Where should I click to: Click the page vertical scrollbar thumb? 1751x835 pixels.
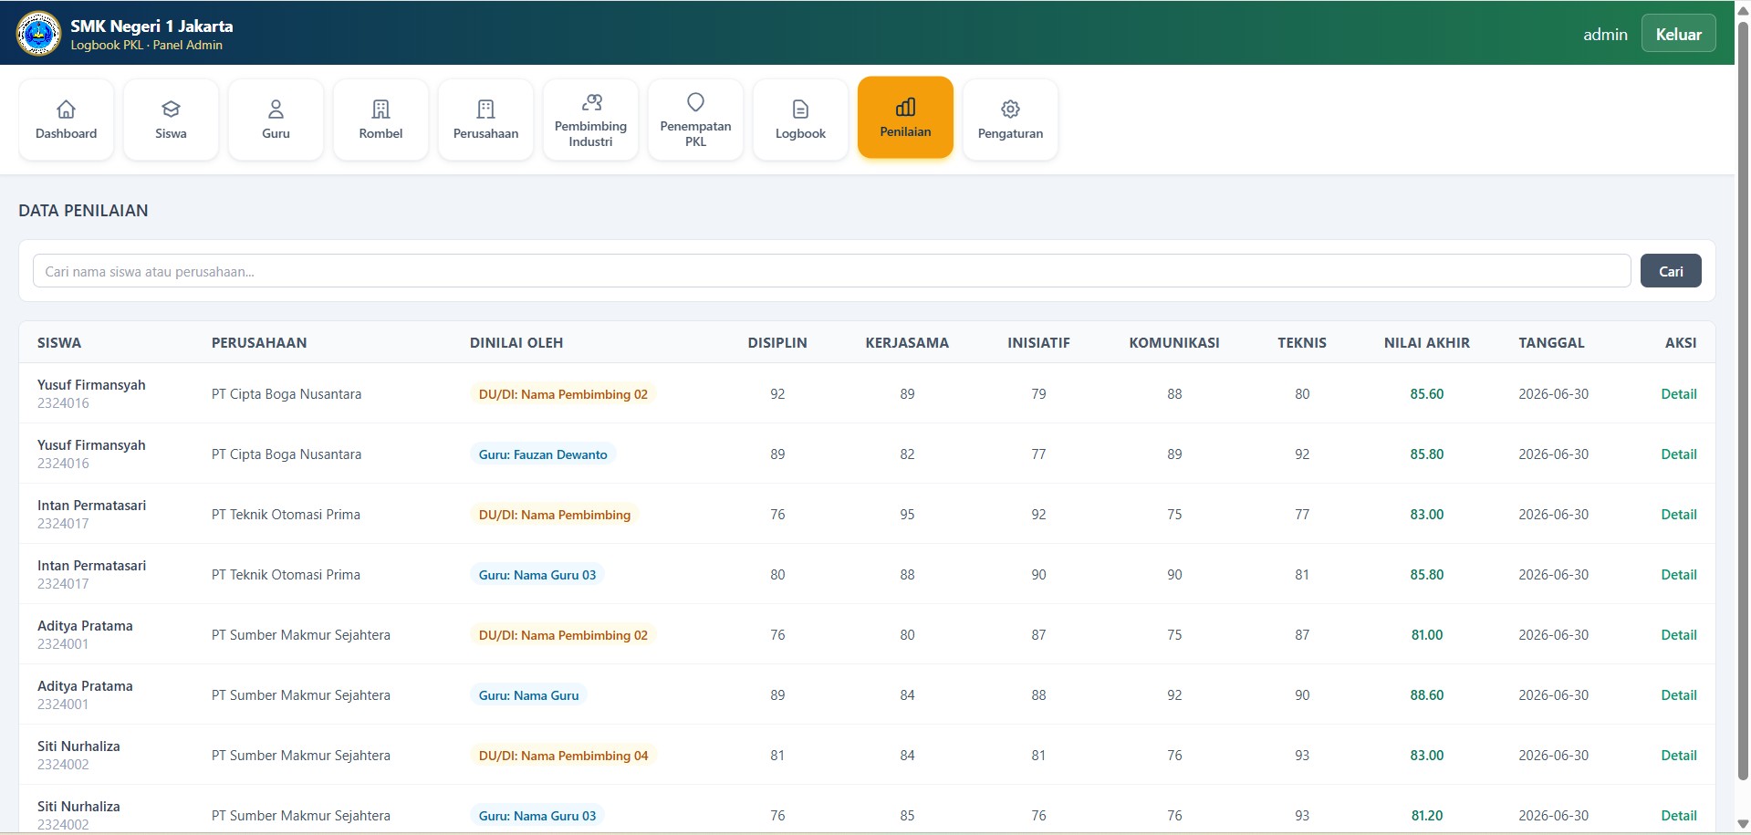click(1743, 400)
